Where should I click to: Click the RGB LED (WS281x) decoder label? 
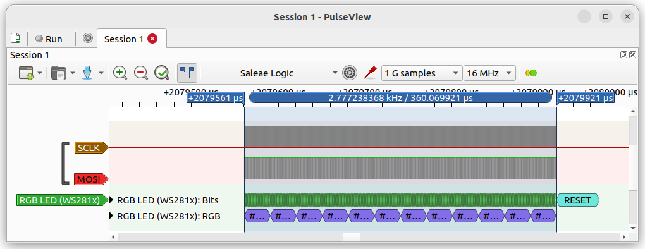point(63,200)
